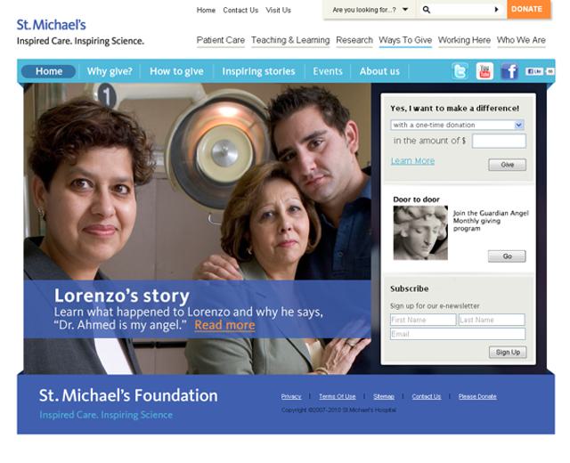Click the Sign Up newsletter button
The height and width of the screenshot is (463, 570).
tap(508, 353)
